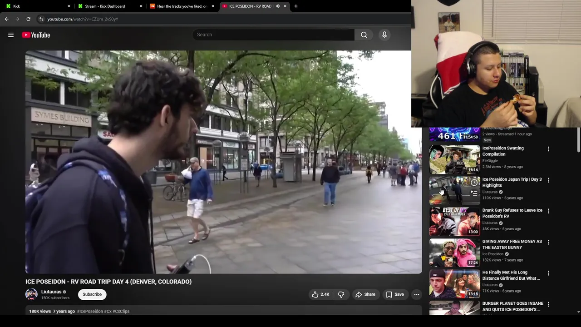Click the 150K subscribers text
The height and width of the screenshot is (327, 581).
[x=55, y=298]
